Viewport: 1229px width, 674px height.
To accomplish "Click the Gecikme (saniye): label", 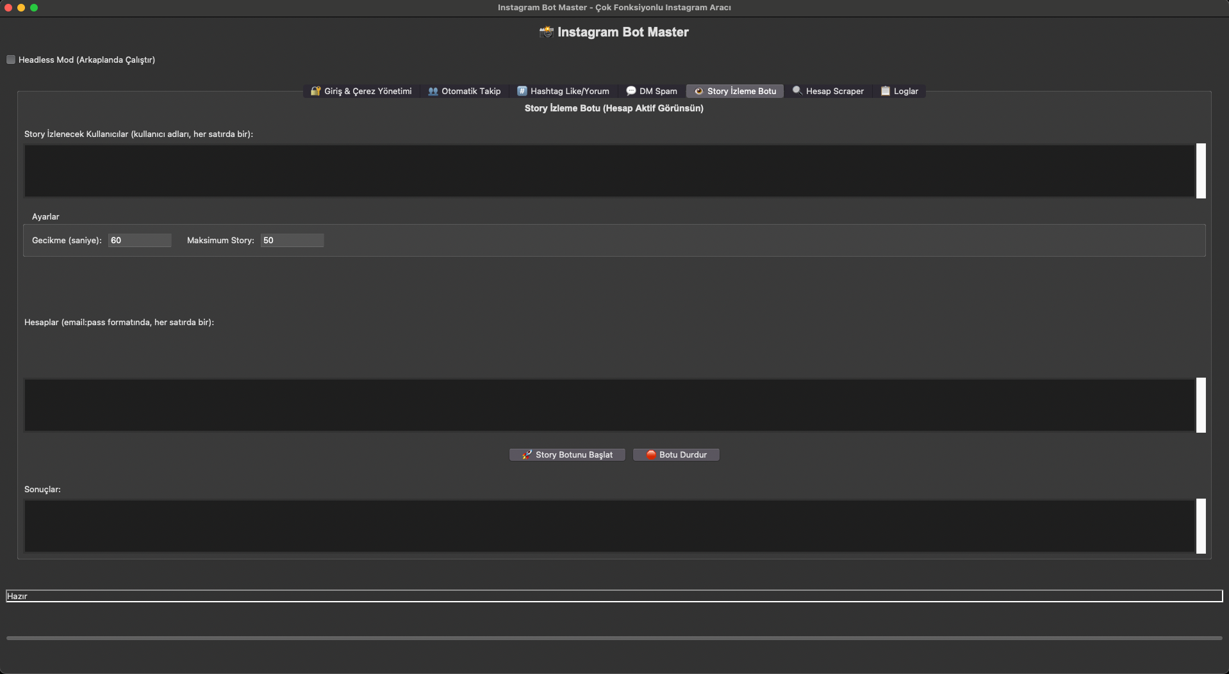I will [x=67, y=240].
